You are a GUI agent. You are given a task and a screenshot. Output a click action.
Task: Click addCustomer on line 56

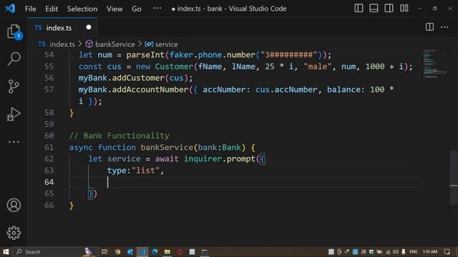pyautogui.click(x=138, y=78)
